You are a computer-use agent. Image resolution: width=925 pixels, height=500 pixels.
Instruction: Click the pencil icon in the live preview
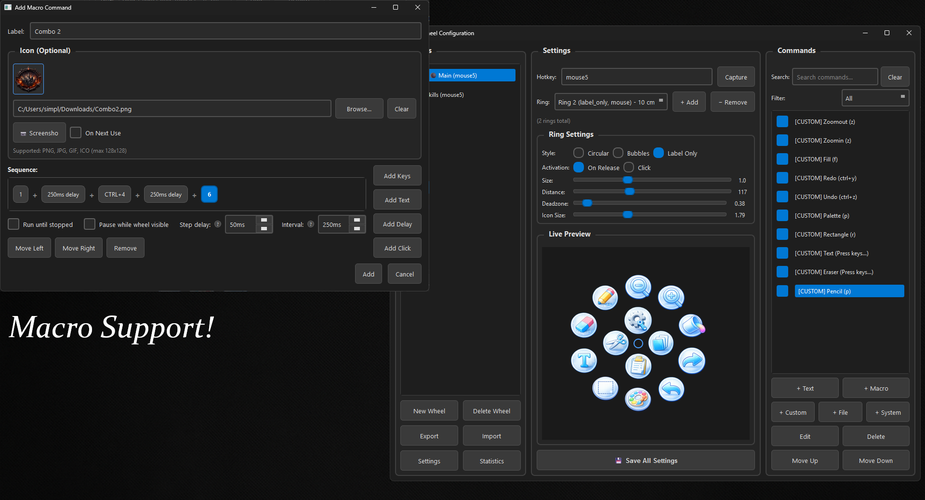[x=605, y=297]
